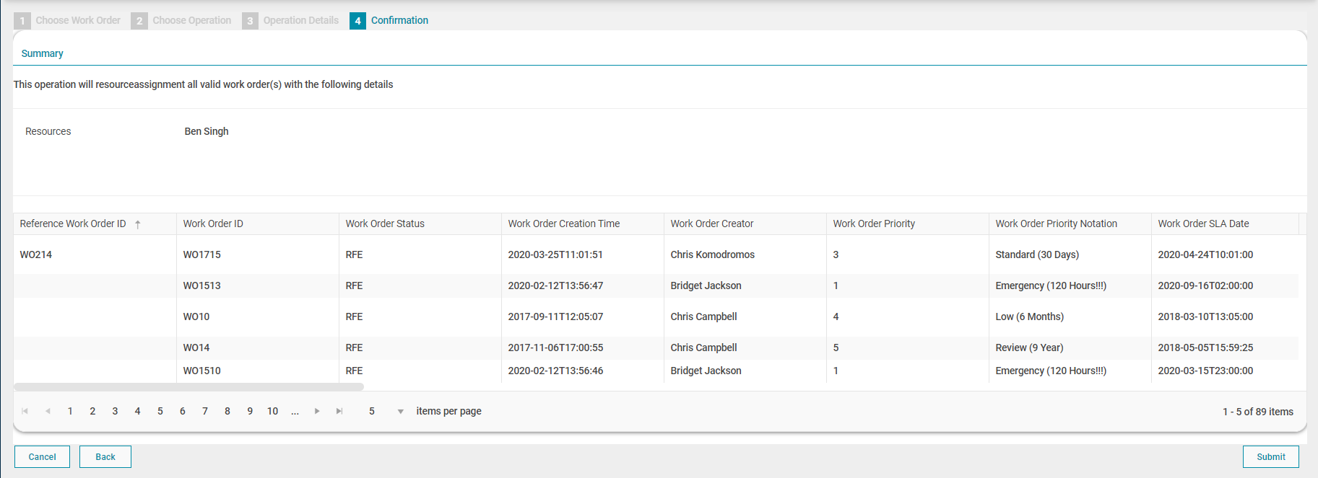The width and height of the screenshot is (1318, 478).
Task: Open step 1 Choose Work Order
Action: tap(67, 20)
